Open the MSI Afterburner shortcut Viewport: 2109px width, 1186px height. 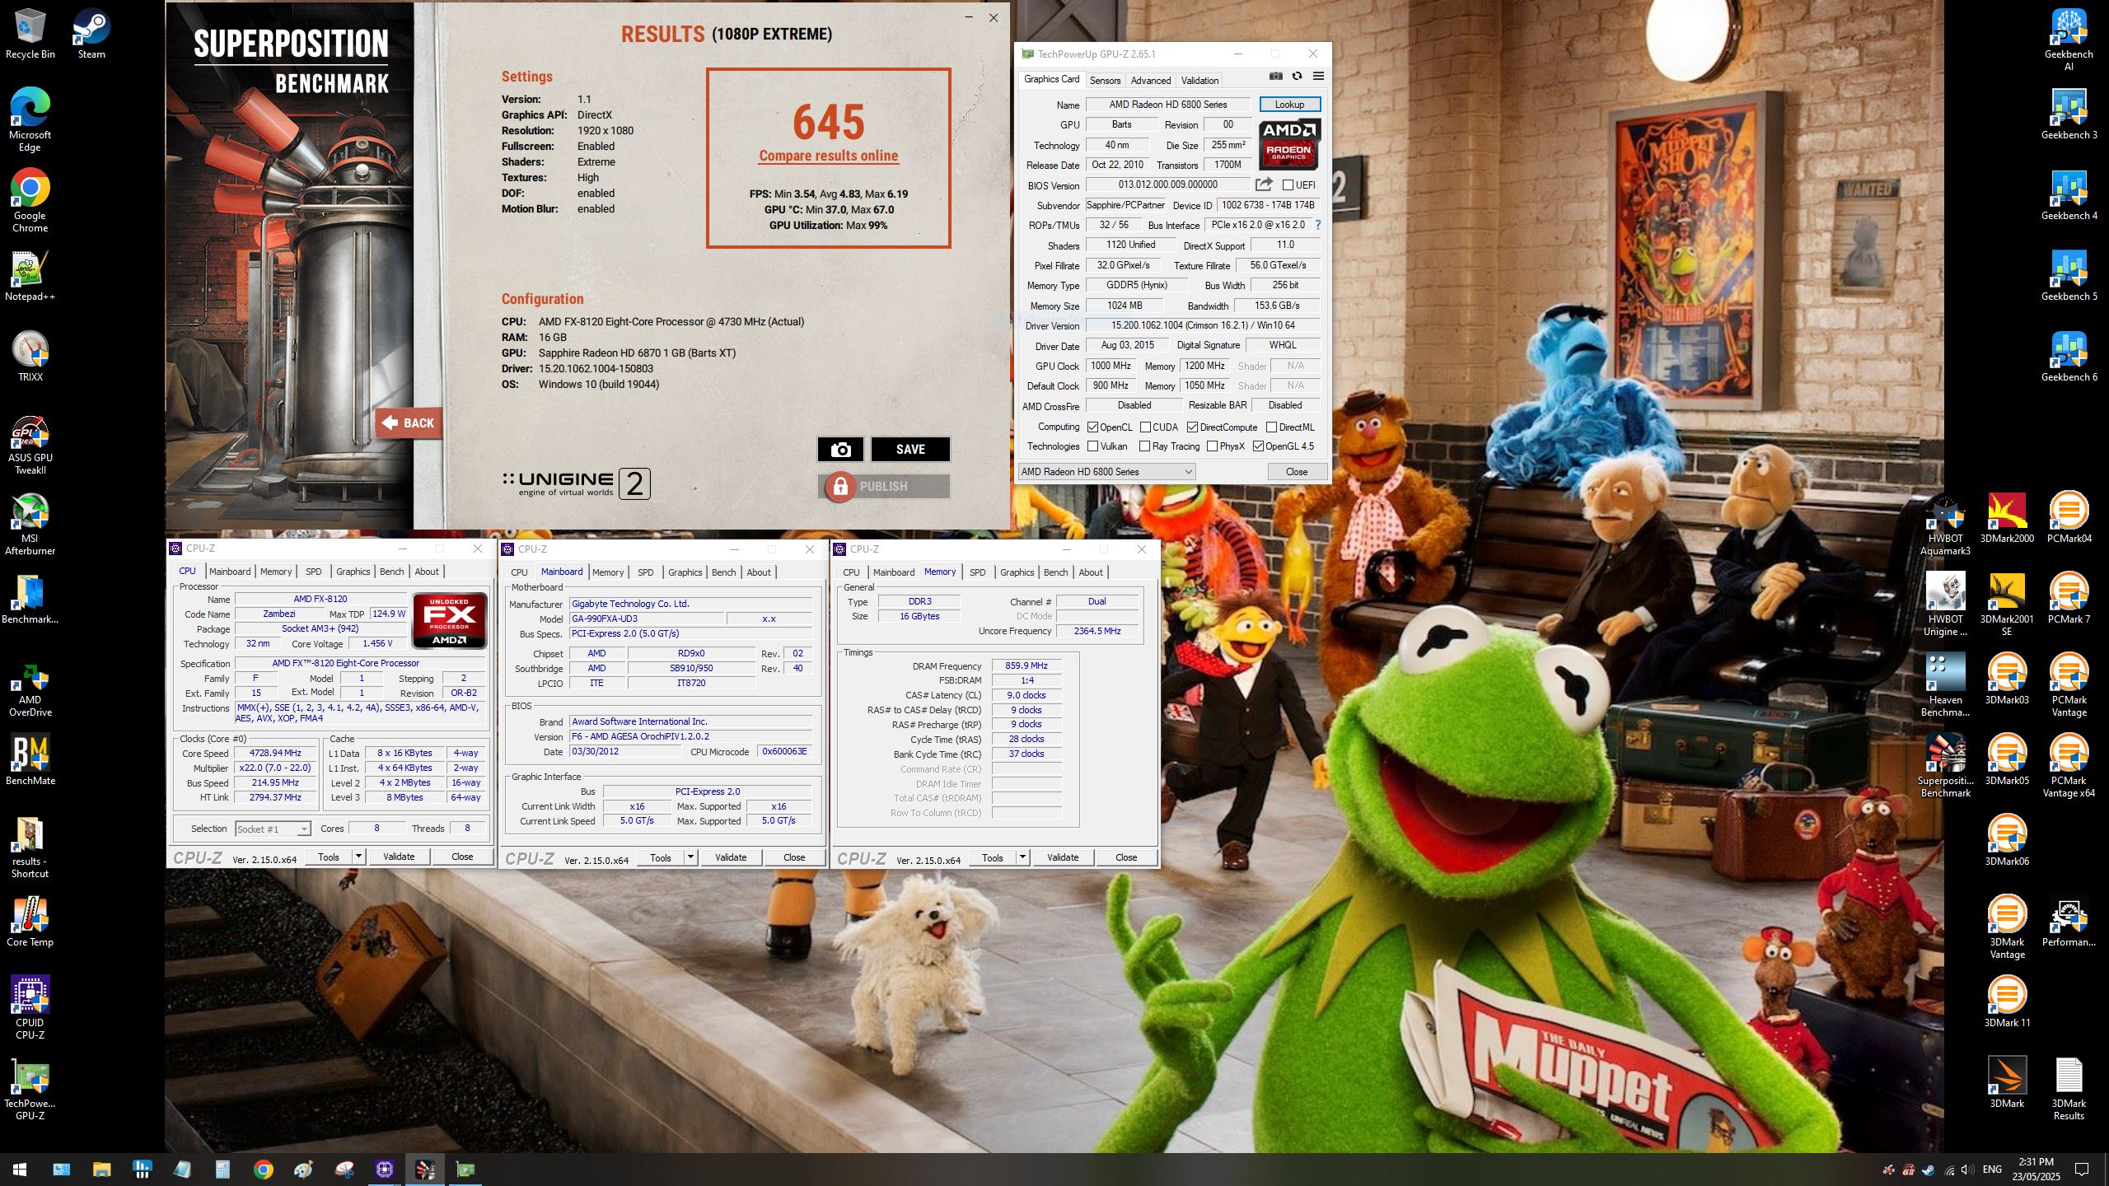pyautogui.click(x=30, y=525)
